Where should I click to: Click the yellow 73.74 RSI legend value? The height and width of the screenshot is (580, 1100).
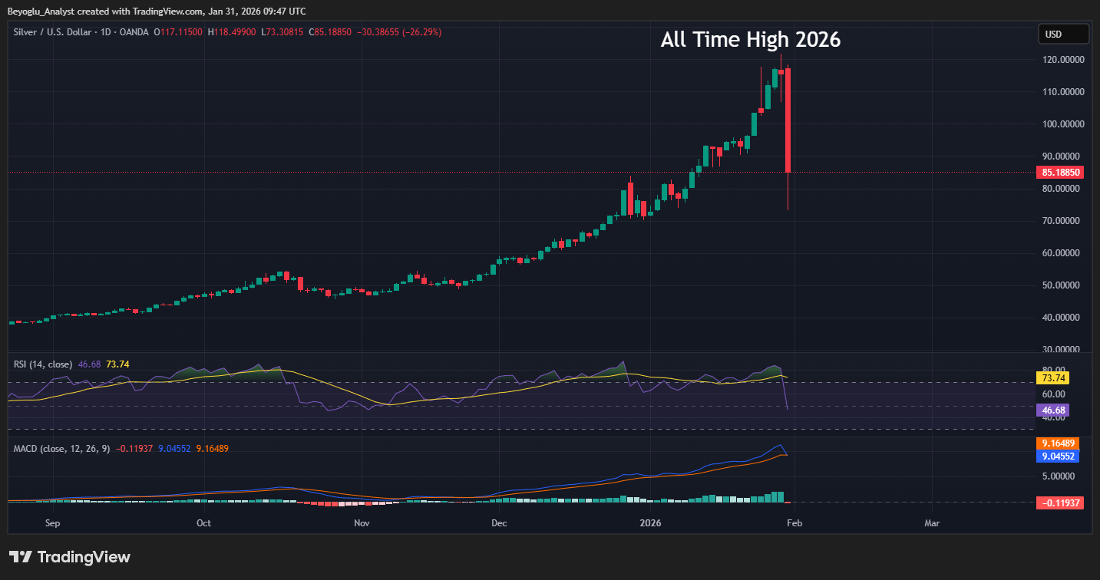coord(117,364)
